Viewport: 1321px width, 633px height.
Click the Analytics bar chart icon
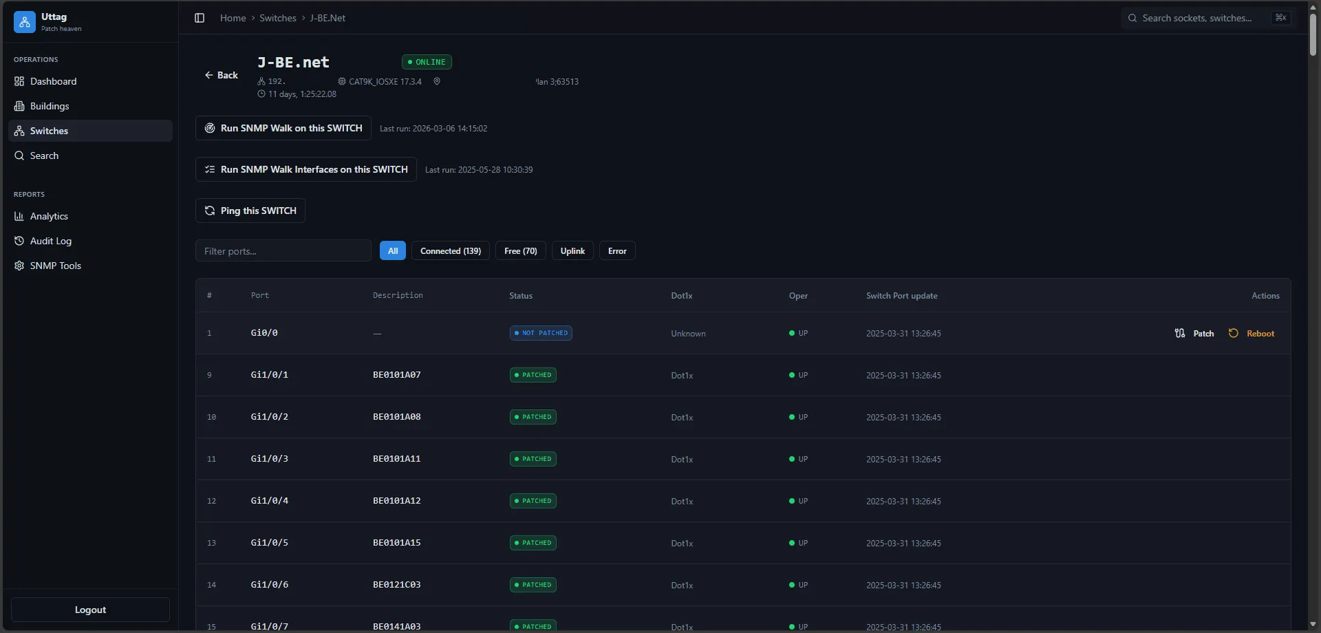coord(19,216)
